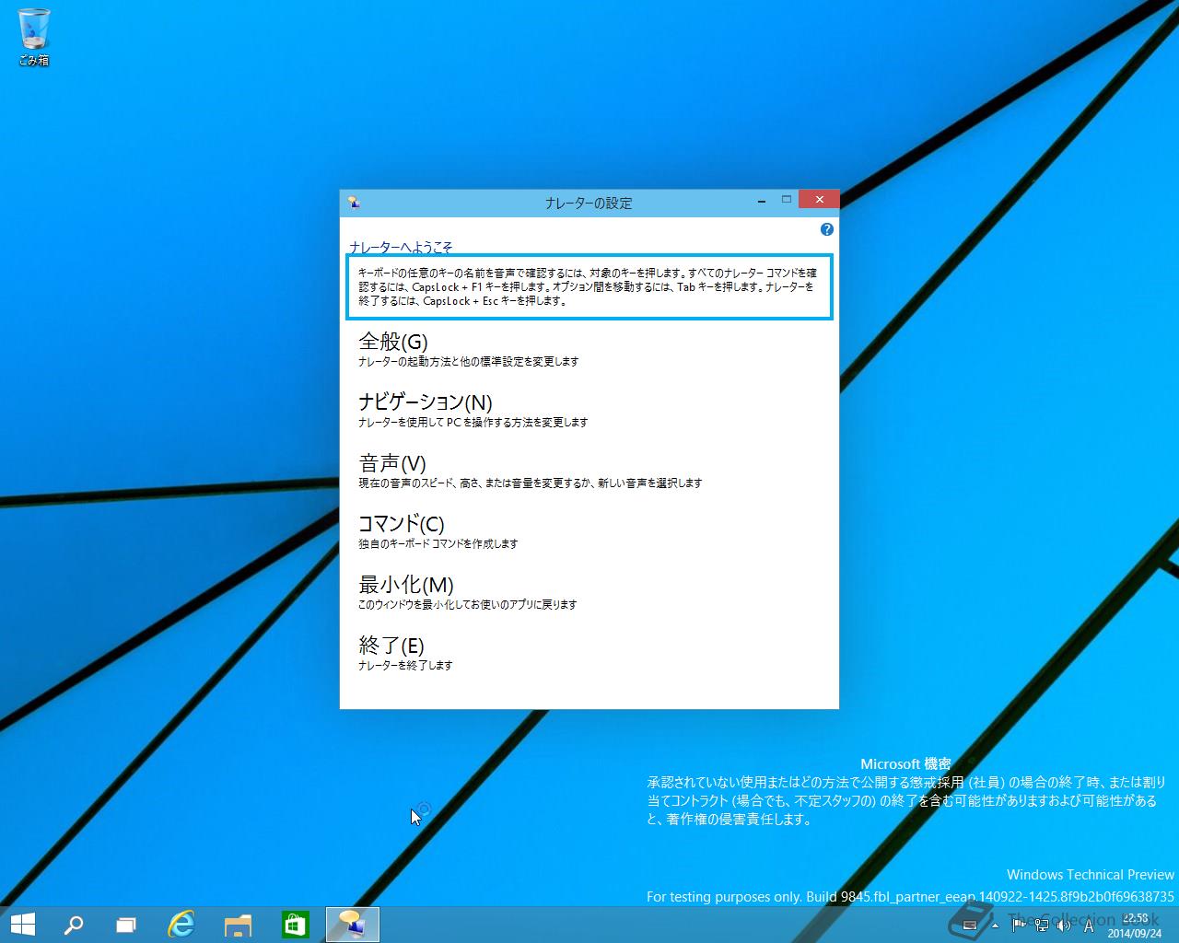1179x943 pixels.
Task: Open network status tray icon
Action: tap(1042, 926)
